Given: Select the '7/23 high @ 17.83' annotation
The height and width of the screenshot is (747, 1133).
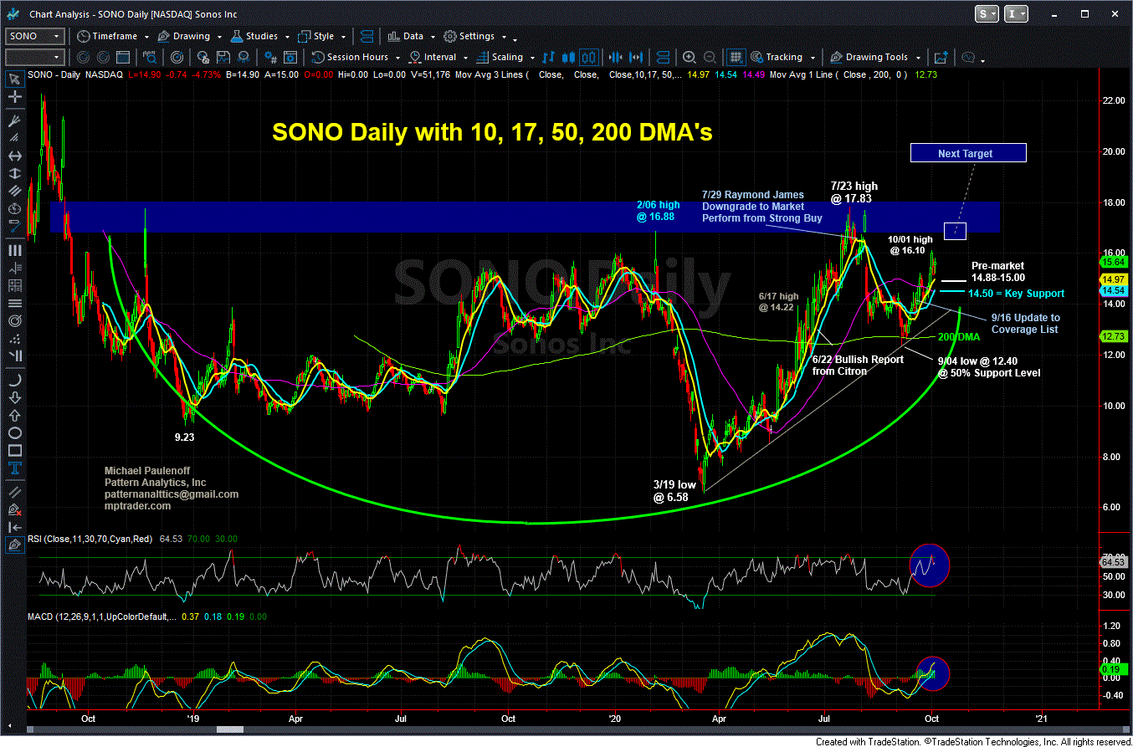Looking at the screenshot, I should point(854,192).
